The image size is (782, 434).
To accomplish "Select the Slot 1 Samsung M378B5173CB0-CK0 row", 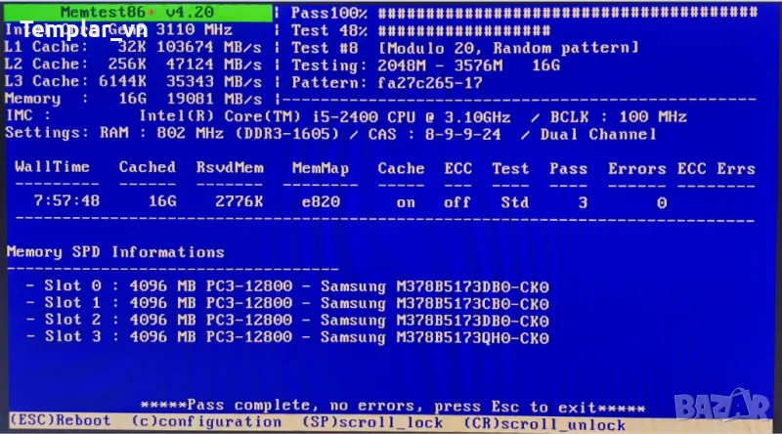I will click(x=287, y=303).
